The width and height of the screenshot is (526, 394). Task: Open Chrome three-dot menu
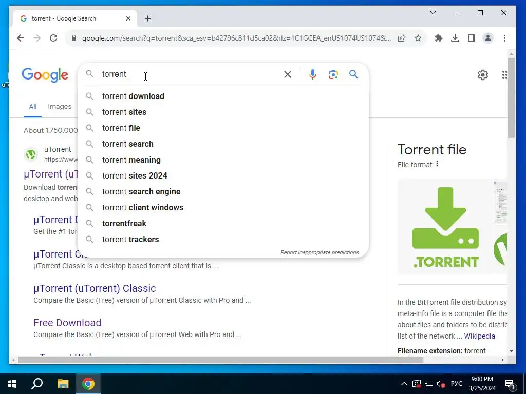tap(504, 38)
